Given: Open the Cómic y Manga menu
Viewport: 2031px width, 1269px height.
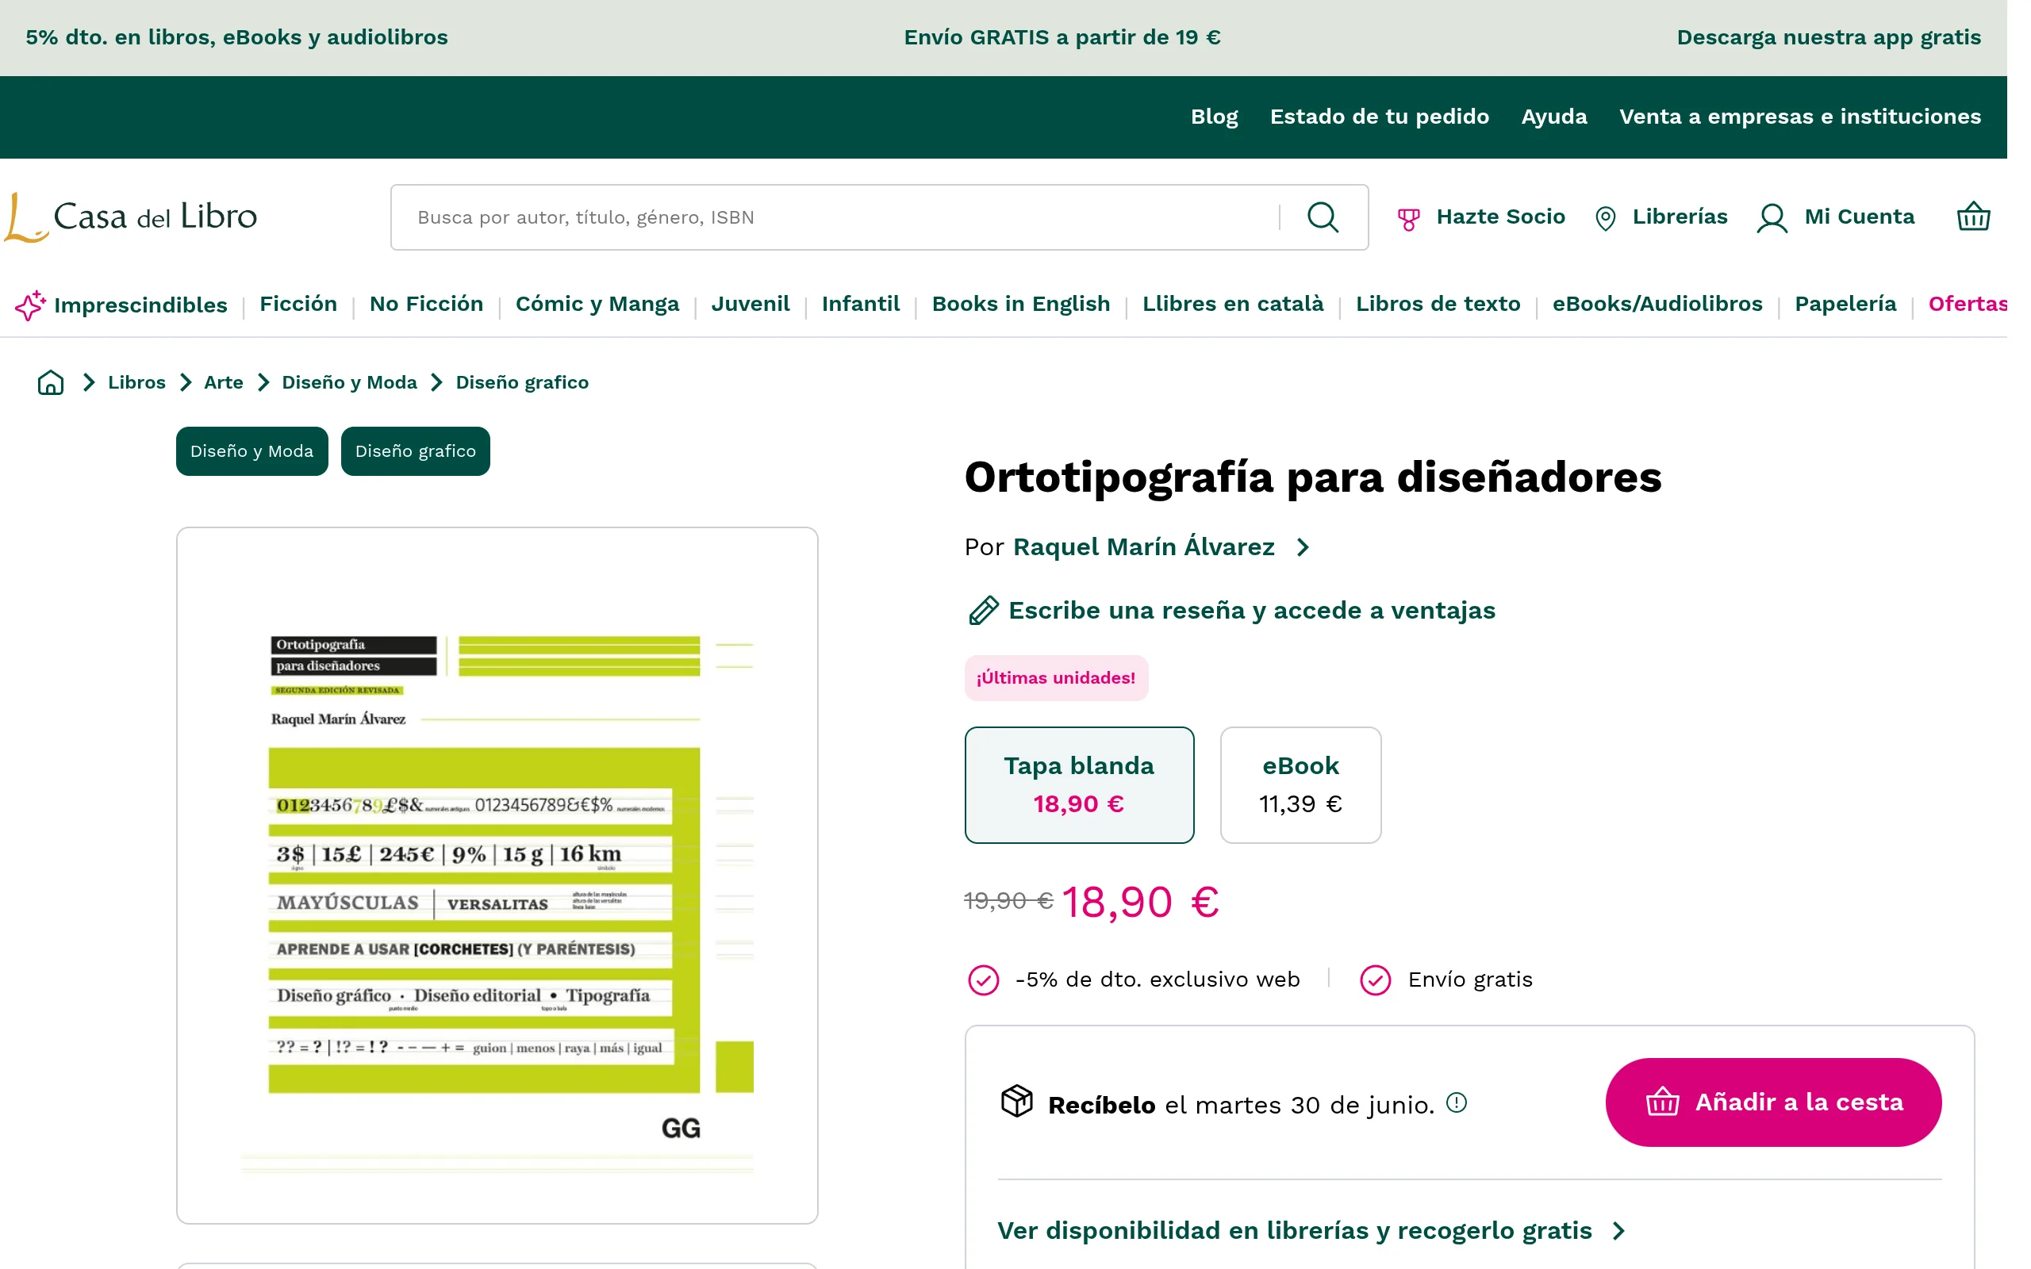Looking at the screenshot, I should click(597, 304).
